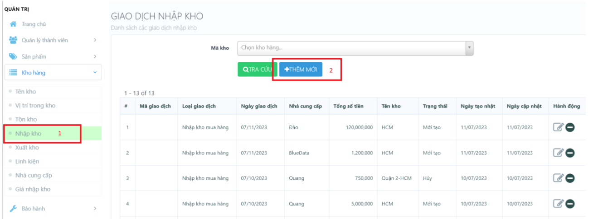Open Vị trí trong kho page
The height and width of the screenshot is (219, 593).
[35, 106]
